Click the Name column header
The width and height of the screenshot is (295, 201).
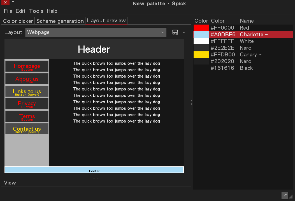247,21
